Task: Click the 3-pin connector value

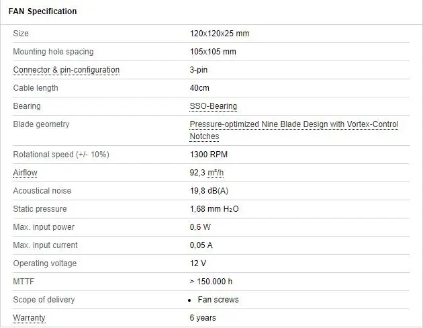Action: 200,70
